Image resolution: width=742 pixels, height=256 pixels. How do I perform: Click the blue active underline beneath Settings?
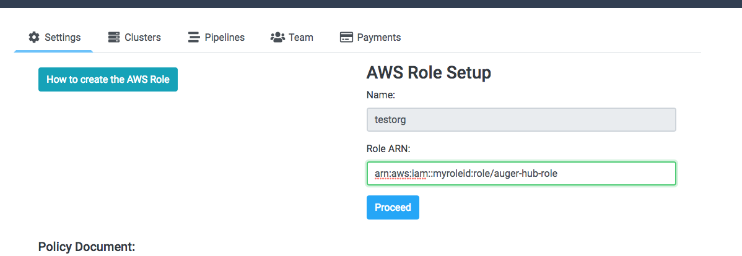coord(53,51)
